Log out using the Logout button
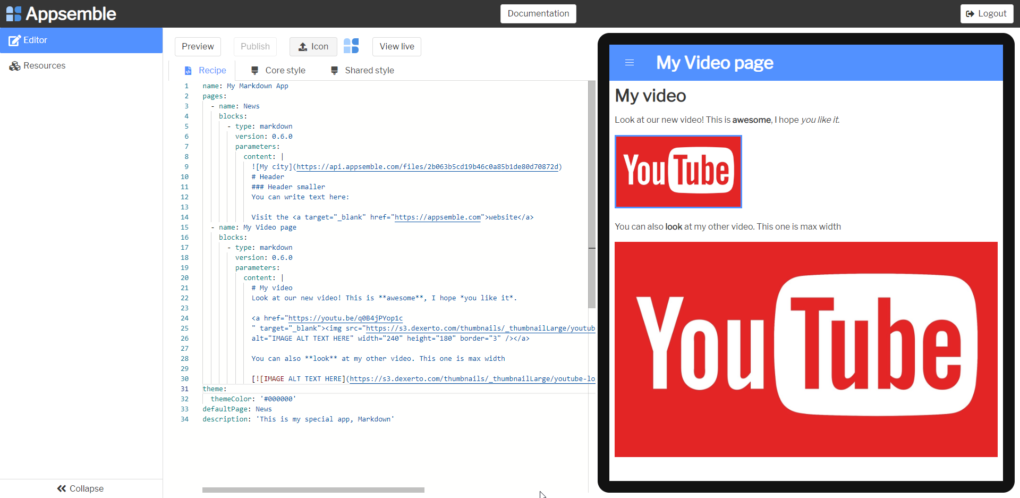 [987, 14]
